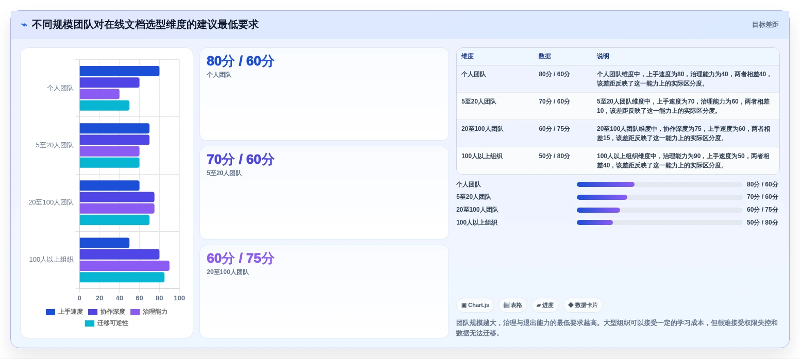The image size is (800, 359).
Task: Click the 50分 / 80分 progress value label
Action: coord(762,223)
